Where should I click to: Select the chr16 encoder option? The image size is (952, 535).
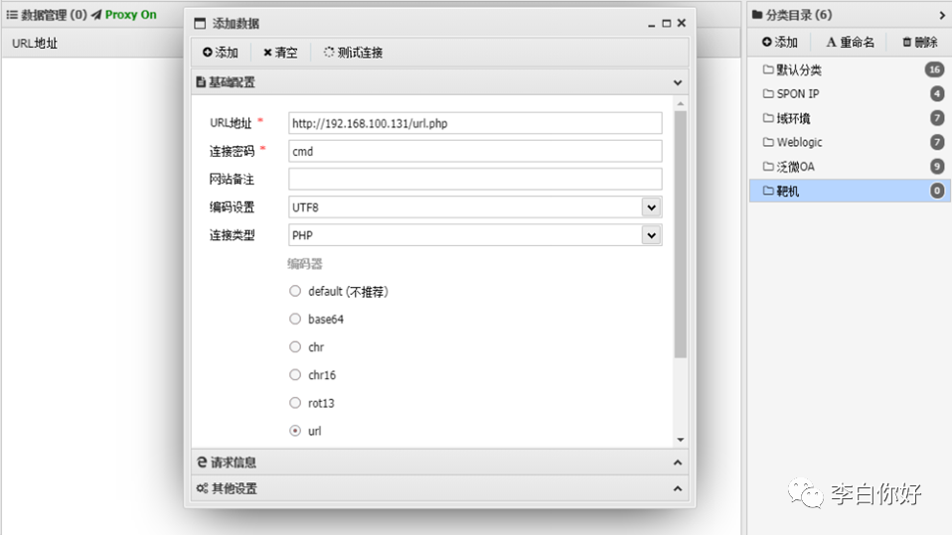(x=295, y=375)
